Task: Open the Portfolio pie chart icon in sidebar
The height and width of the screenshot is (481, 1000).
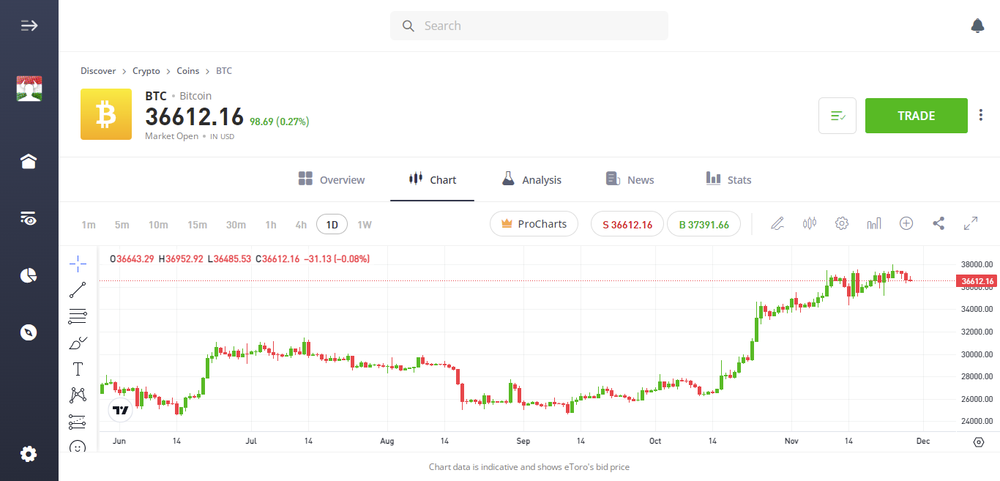Action: [x=28, y=275]
